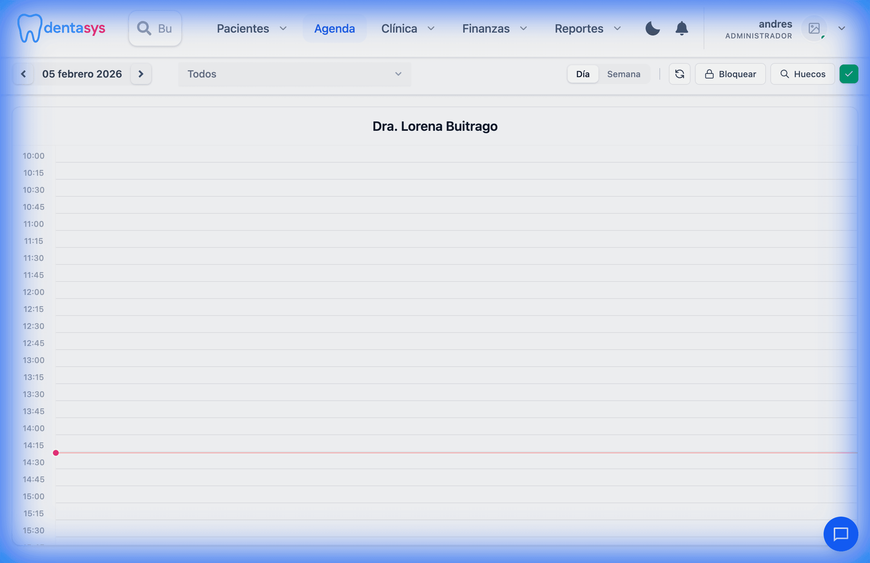Open the chat bubble widget
The width and height of the screenshot is (870, 563).
(x=840, y=534)
